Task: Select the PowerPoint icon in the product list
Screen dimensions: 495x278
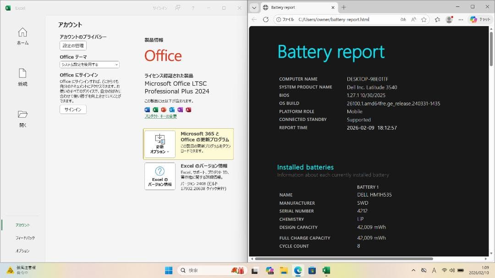Action: [x=163, y=109]
